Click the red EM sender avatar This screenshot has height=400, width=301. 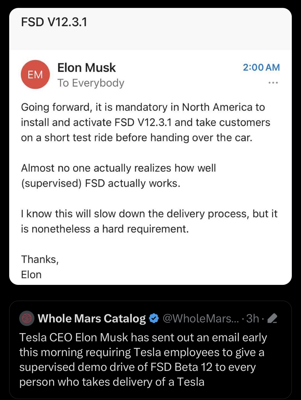click(35, 75)
